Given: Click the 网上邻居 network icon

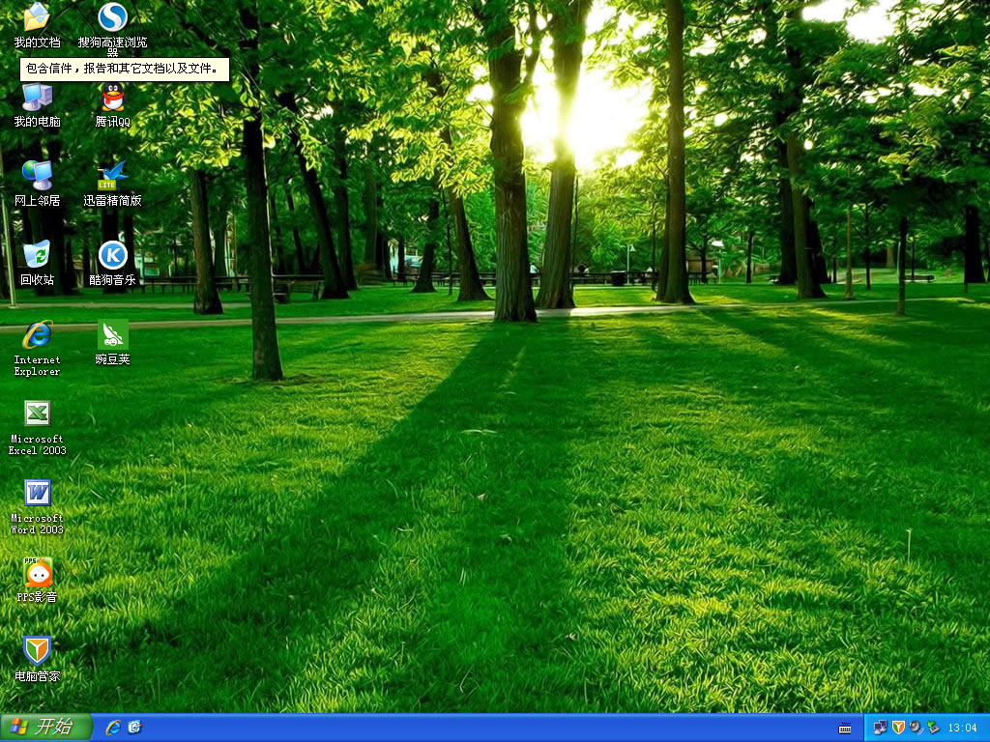Looking at the screenshot, I should point(37,177).
